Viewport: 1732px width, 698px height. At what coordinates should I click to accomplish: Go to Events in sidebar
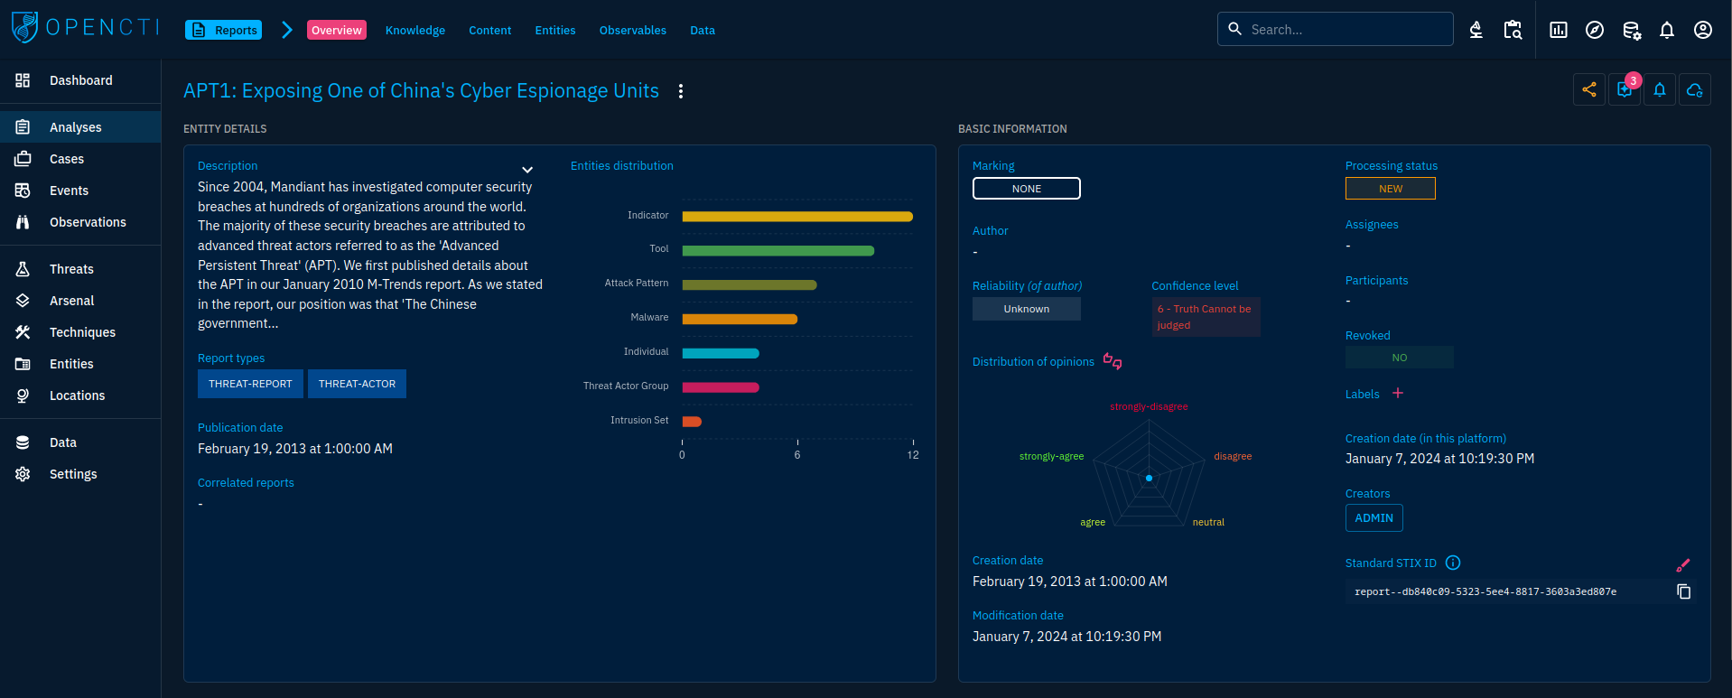[x=80, y=191]
